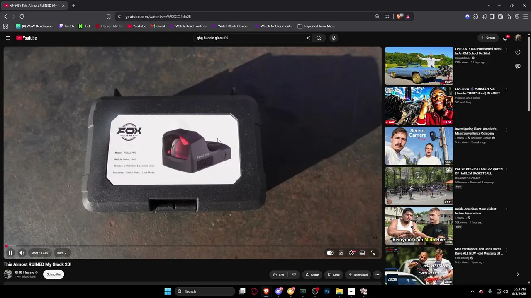Click the address bar URL

pos(158,17)
